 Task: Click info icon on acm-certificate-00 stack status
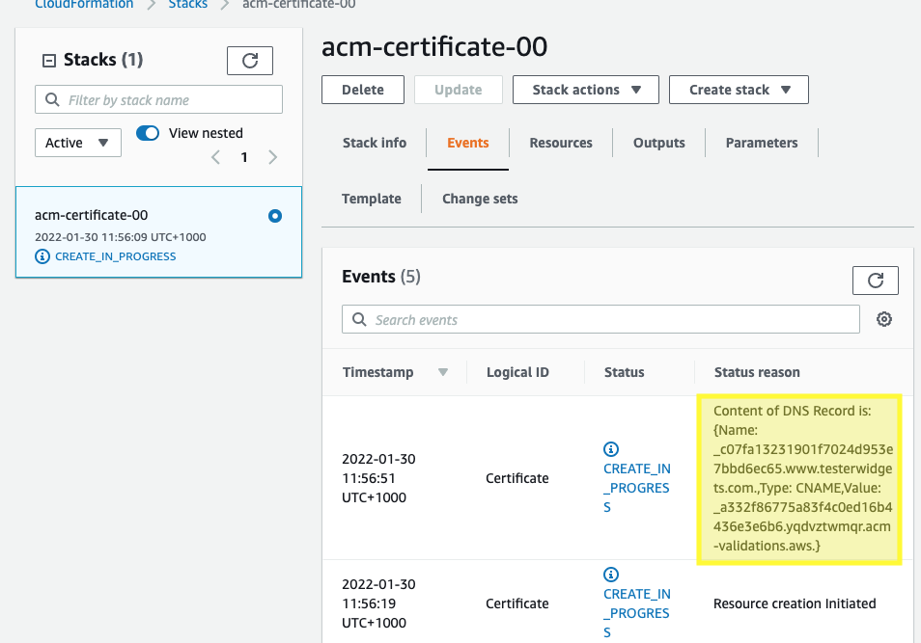click(x=42, y=256)
